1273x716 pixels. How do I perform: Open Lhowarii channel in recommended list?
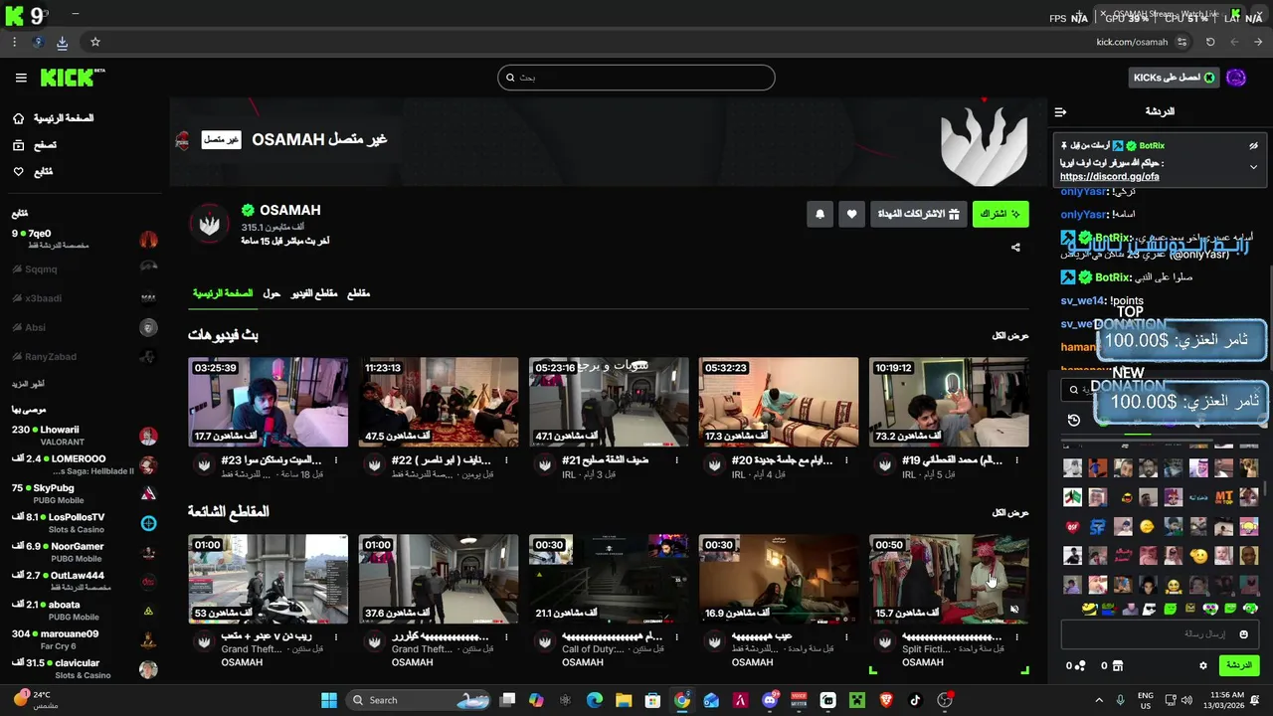tap(85, 436)
